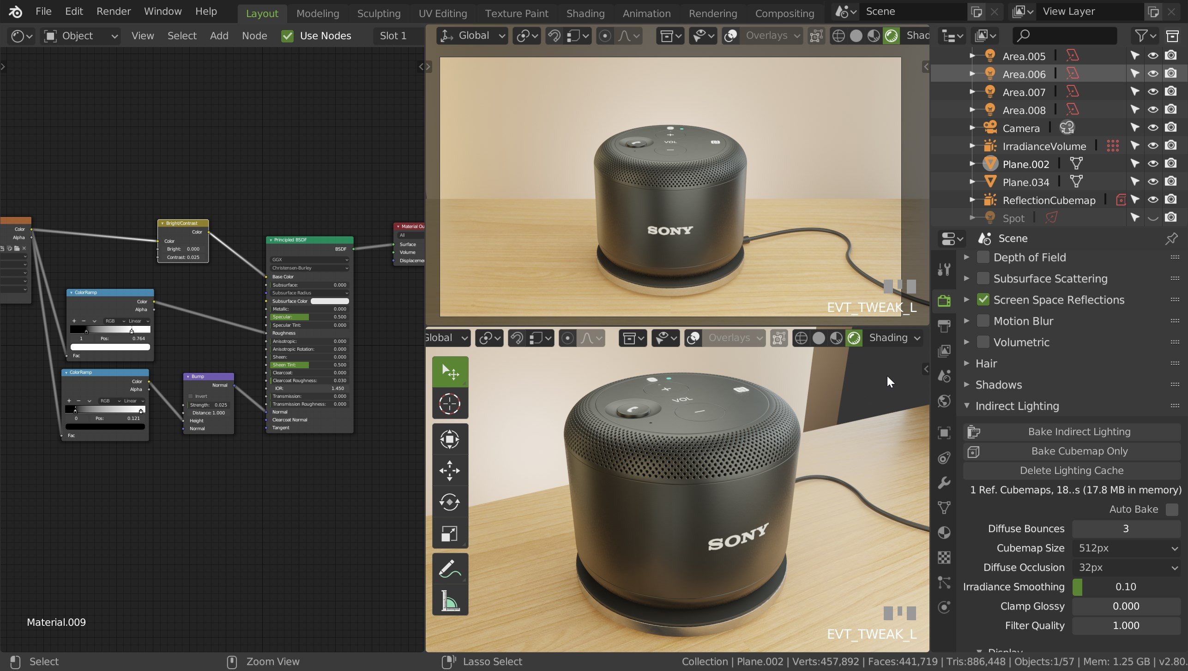Screen dimensions: 1188x671
Task: Select the Cursor tool in lower viewport
Action: [450, 404]
